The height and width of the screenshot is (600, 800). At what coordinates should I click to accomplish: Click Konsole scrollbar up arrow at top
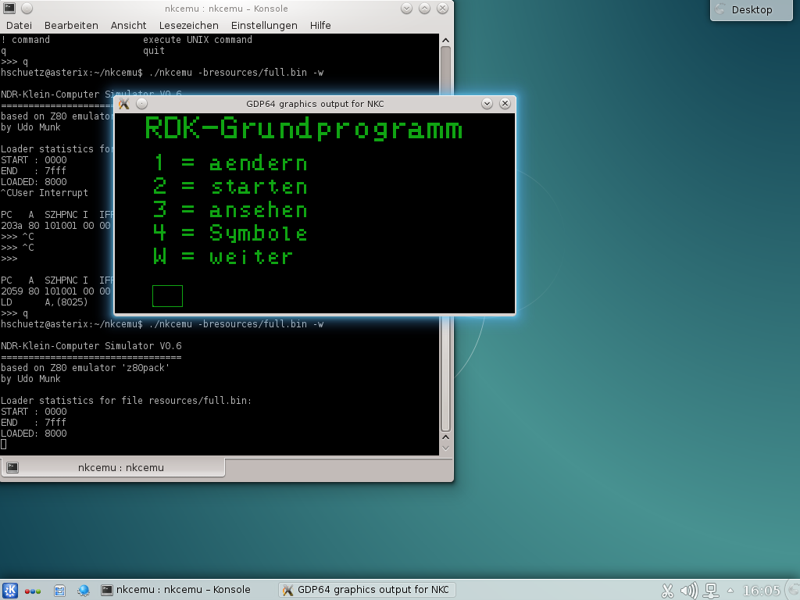pyautogui.click(x=445, y=40)
